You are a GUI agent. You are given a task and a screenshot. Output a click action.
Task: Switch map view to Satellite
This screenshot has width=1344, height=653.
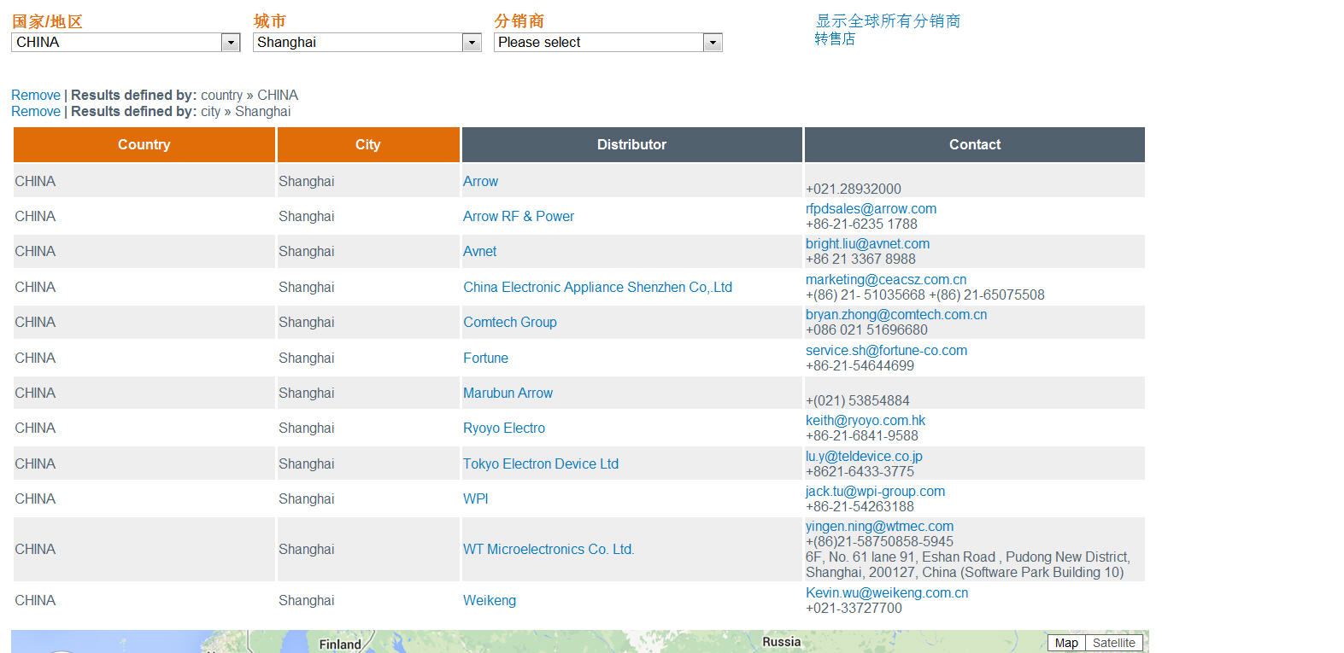(1114, 643)
